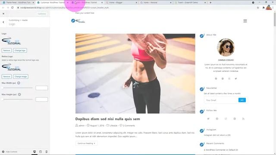Click edit shortcut for Instagram widget
Viewport: 276px width, 155px height.
[202, 131]
